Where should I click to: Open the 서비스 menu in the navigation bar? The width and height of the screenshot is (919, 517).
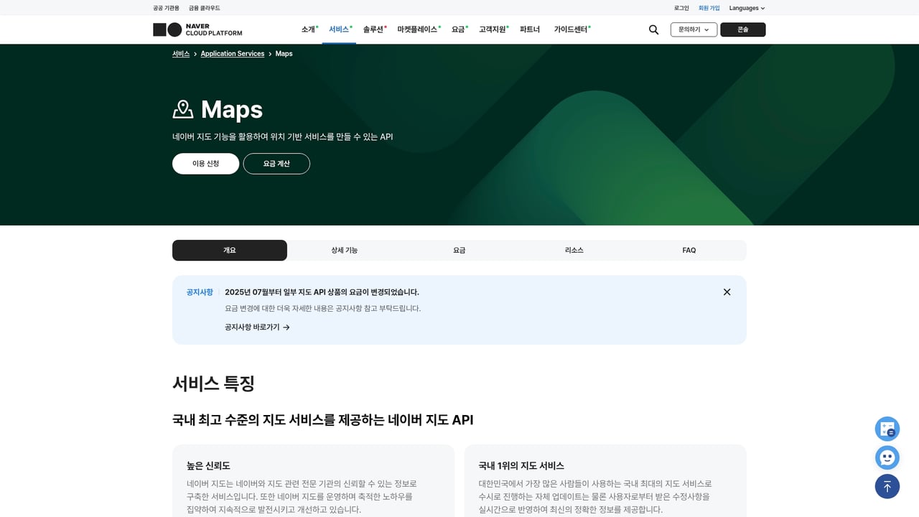coord(337,29)
